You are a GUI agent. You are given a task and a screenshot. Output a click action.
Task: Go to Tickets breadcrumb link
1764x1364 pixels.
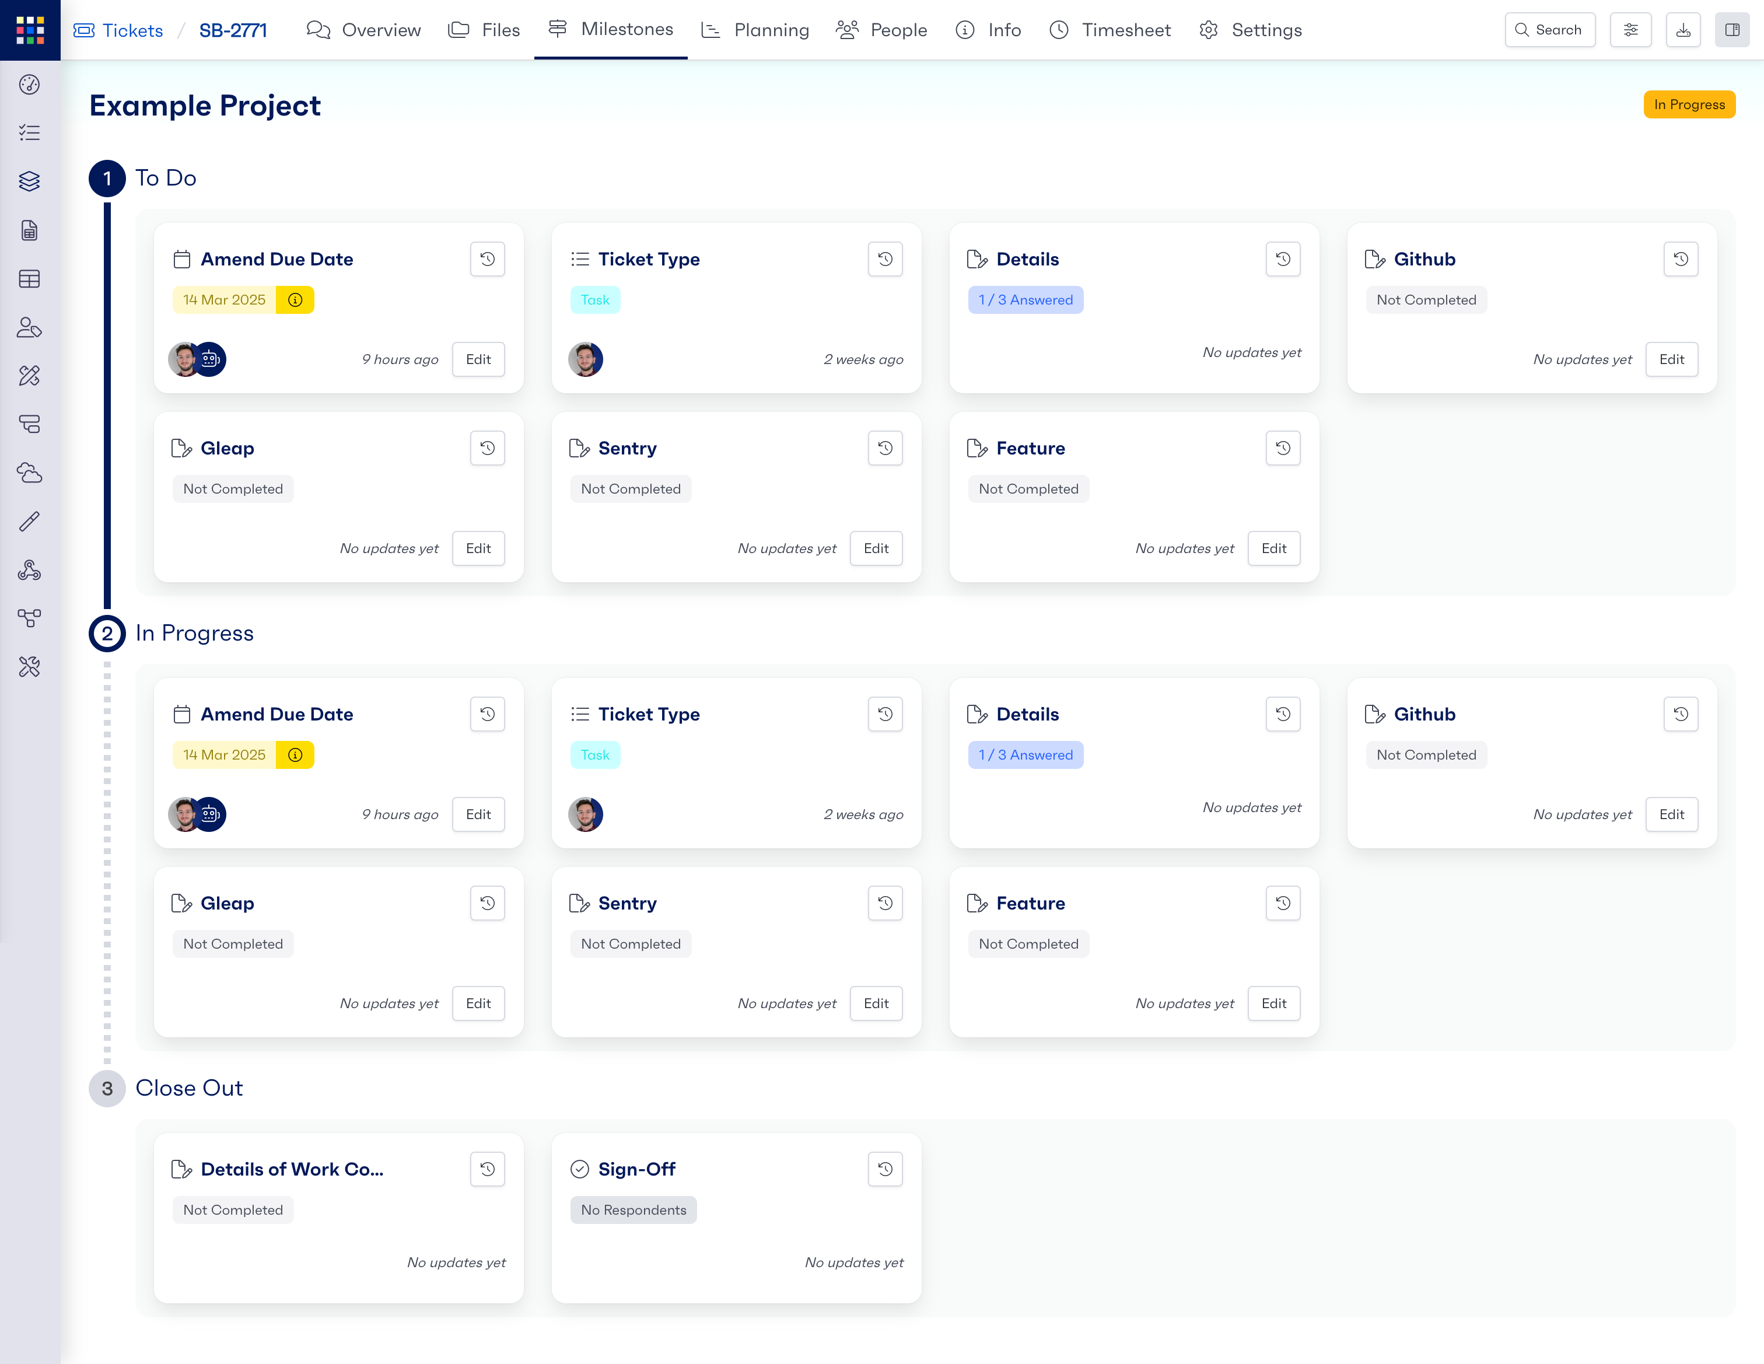118,31
